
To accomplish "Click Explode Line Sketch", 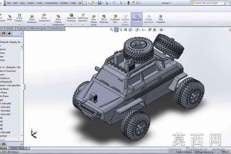I will coord(125,20).
